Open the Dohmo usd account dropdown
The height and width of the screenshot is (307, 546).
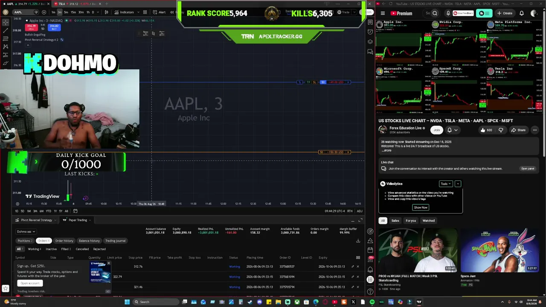coord(26,232)
